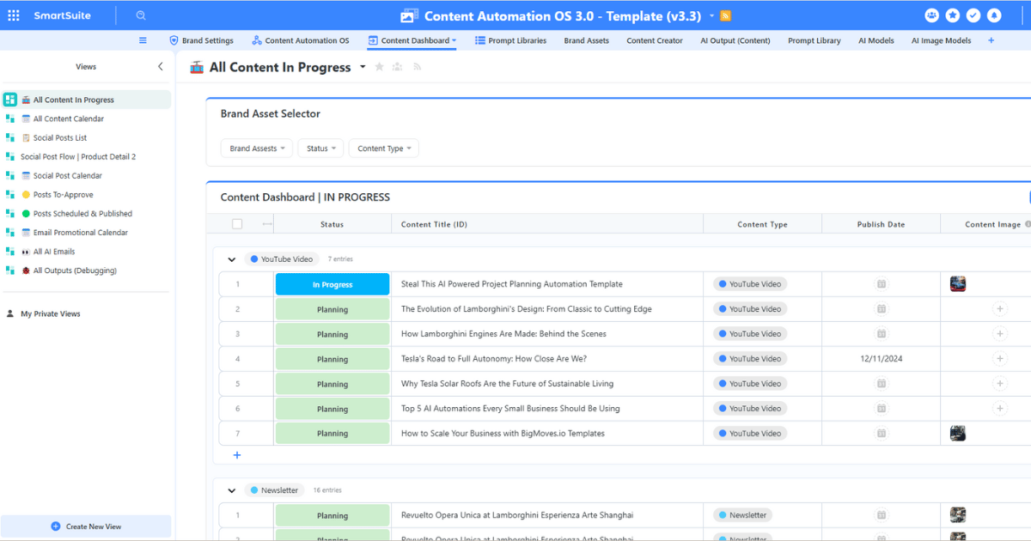
Task: Open the Brand Assets tab
Action: point(587,40)
